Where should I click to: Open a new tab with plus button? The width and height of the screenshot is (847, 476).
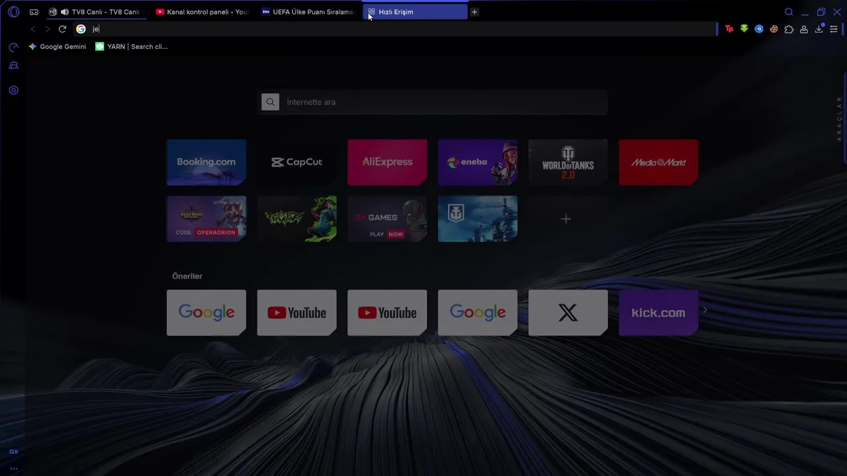tap(474, 12)
